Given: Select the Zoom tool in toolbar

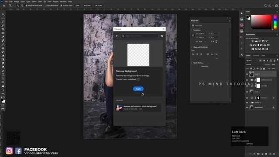Looking at the screenshot, I should point(3,90).
